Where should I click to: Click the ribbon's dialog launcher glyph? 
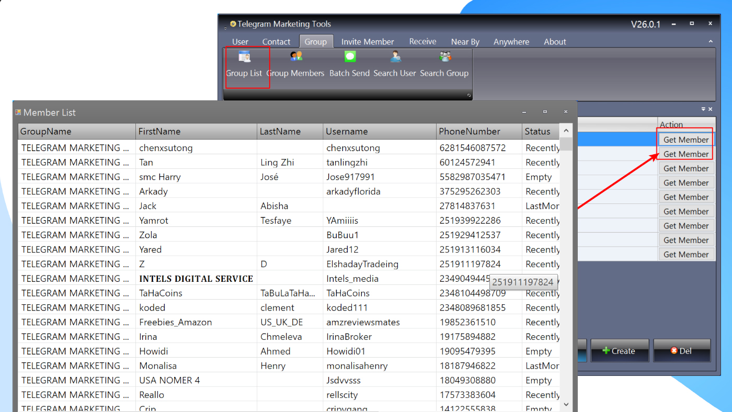[468, 95]
